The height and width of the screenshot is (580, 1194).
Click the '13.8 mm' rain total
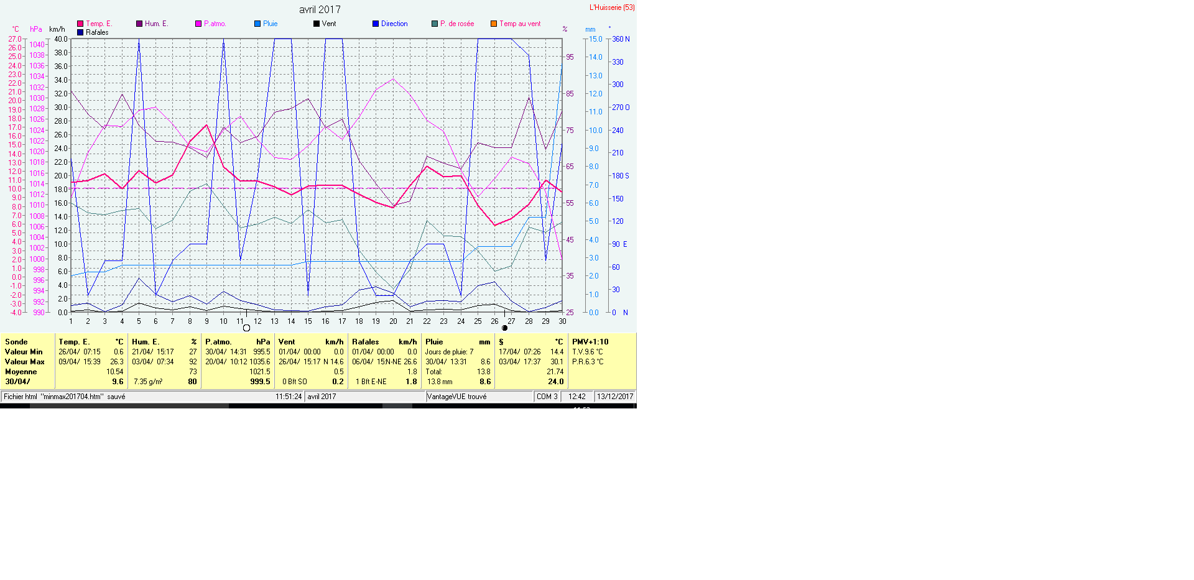pos(440,382)
